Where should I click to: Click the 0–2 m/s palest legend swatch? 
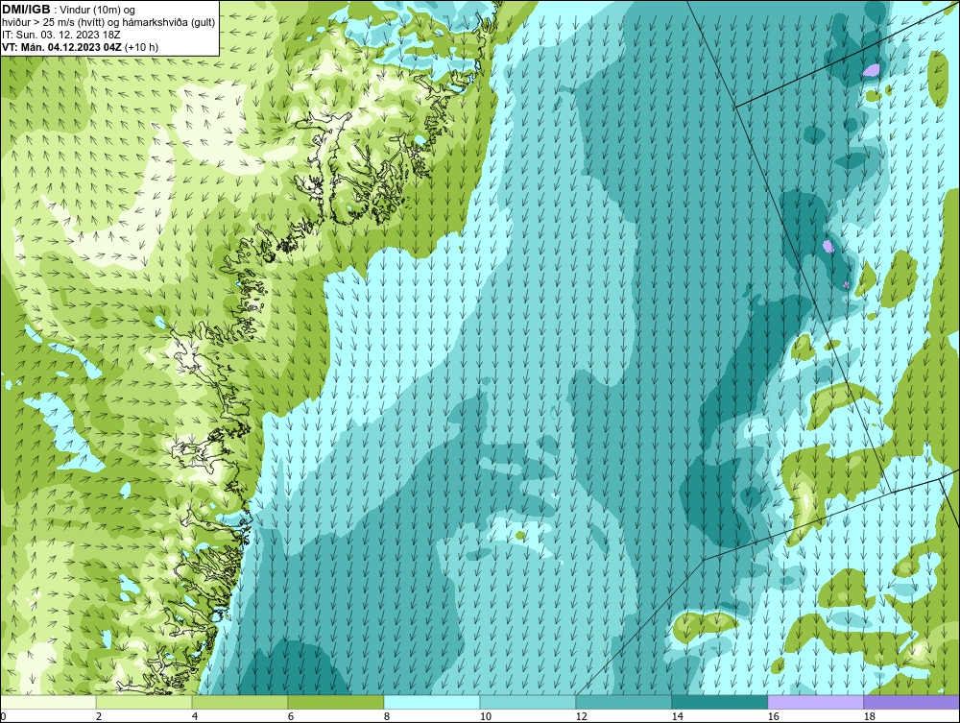coord(48,702)
